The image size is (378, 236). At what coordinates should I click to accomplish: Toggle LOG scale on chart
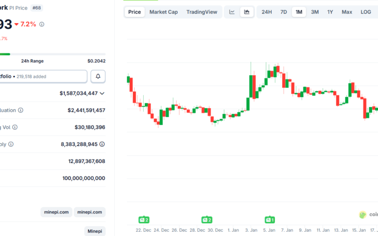[366, 12]
